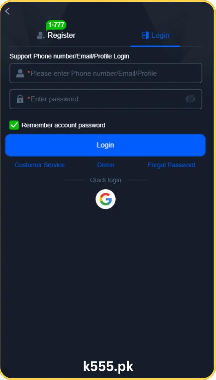Click the Quick login heading text
This screenshot has width=216, height=380.
coord(105,180)
